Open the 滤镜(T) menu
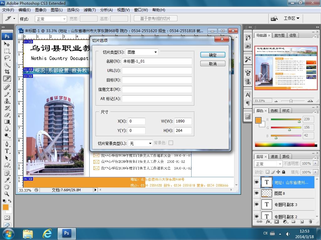 (x=90, y=10)
